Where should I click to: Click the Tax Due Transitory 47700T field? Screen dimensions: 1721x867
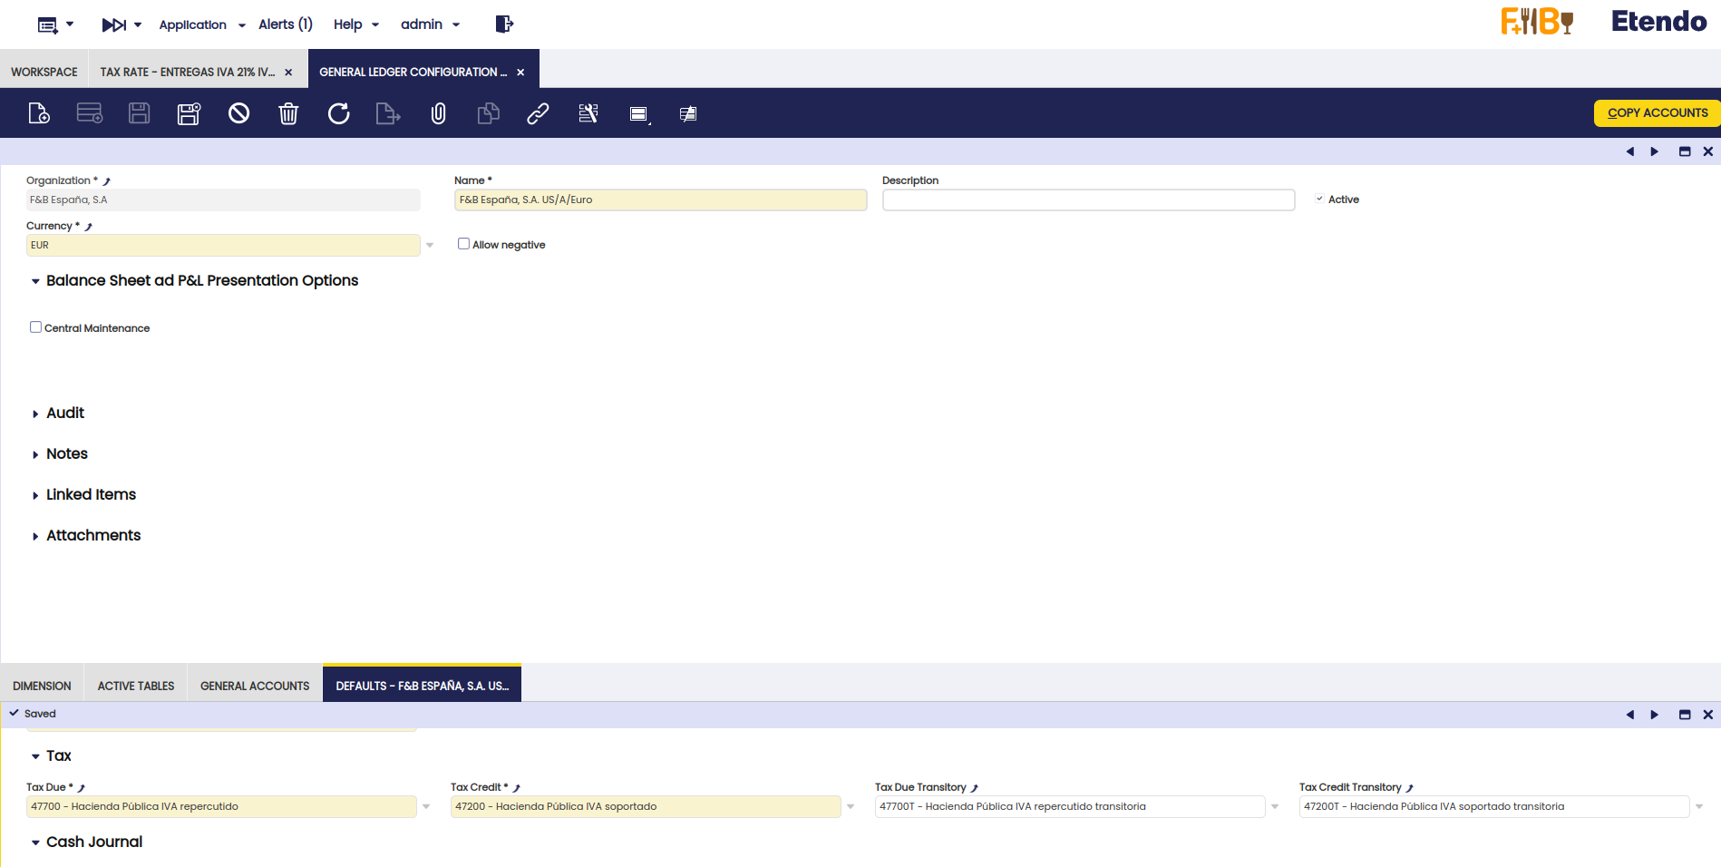point(1070,806)
